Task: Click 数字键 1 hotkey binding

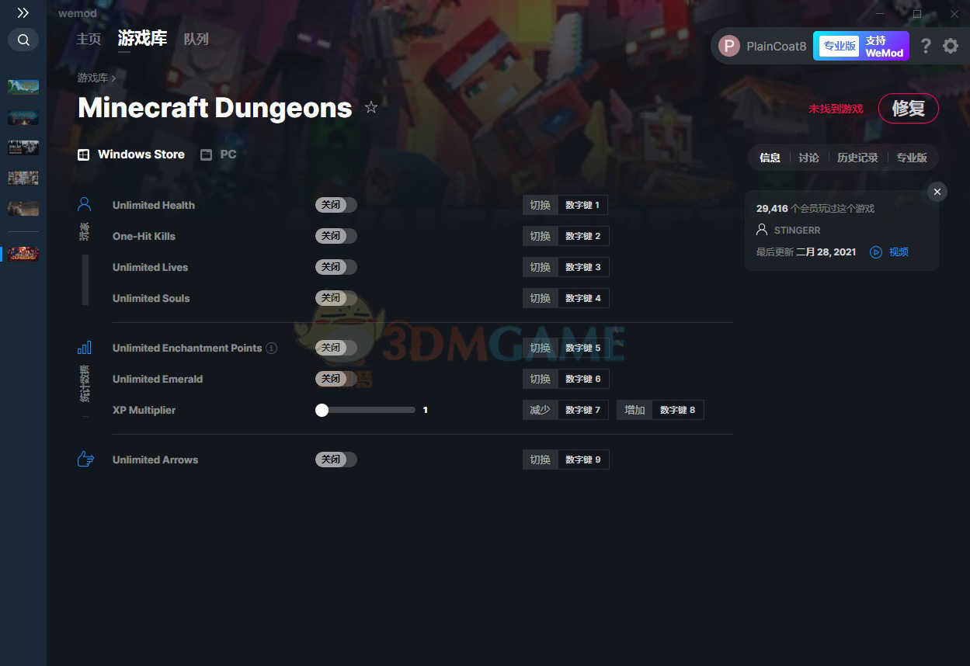Action: [x=582, y=205]
